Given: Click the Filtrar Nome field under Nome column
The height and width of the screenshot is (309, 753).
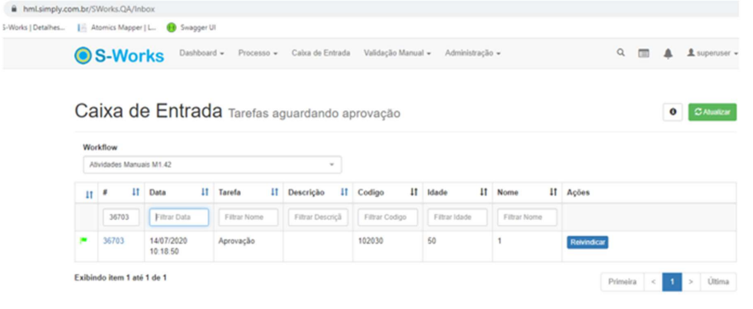Looking at the screenshot, I should point(528,217).
